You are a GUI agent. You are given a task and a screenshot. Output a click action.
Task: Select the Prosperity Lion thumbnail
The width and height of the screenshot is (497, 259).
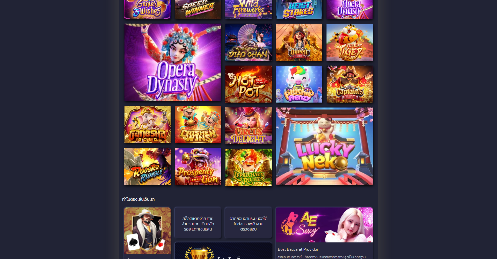click(x=198, y=166)
